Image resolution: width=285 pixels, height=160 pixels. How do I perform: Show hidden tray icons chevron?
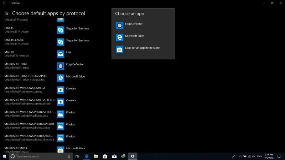point(240,156)
